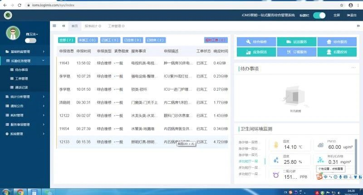Open the 应急保洁 cleaning service tile
This screenshot has width=363, height=195.
[x=255, y=52]
